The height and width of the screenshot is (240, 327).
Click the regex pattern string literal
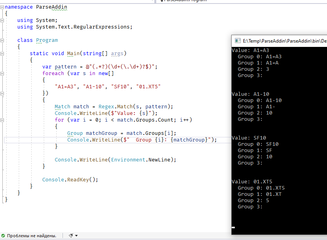click(x=120, y=67)
